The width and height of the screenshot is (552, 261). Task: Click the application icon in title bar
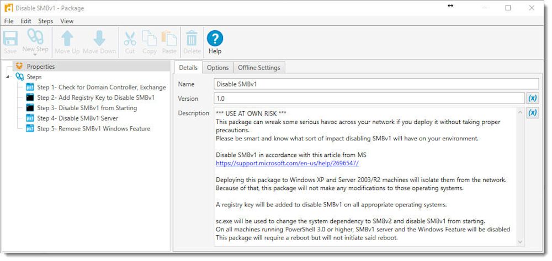coord(8,8)
